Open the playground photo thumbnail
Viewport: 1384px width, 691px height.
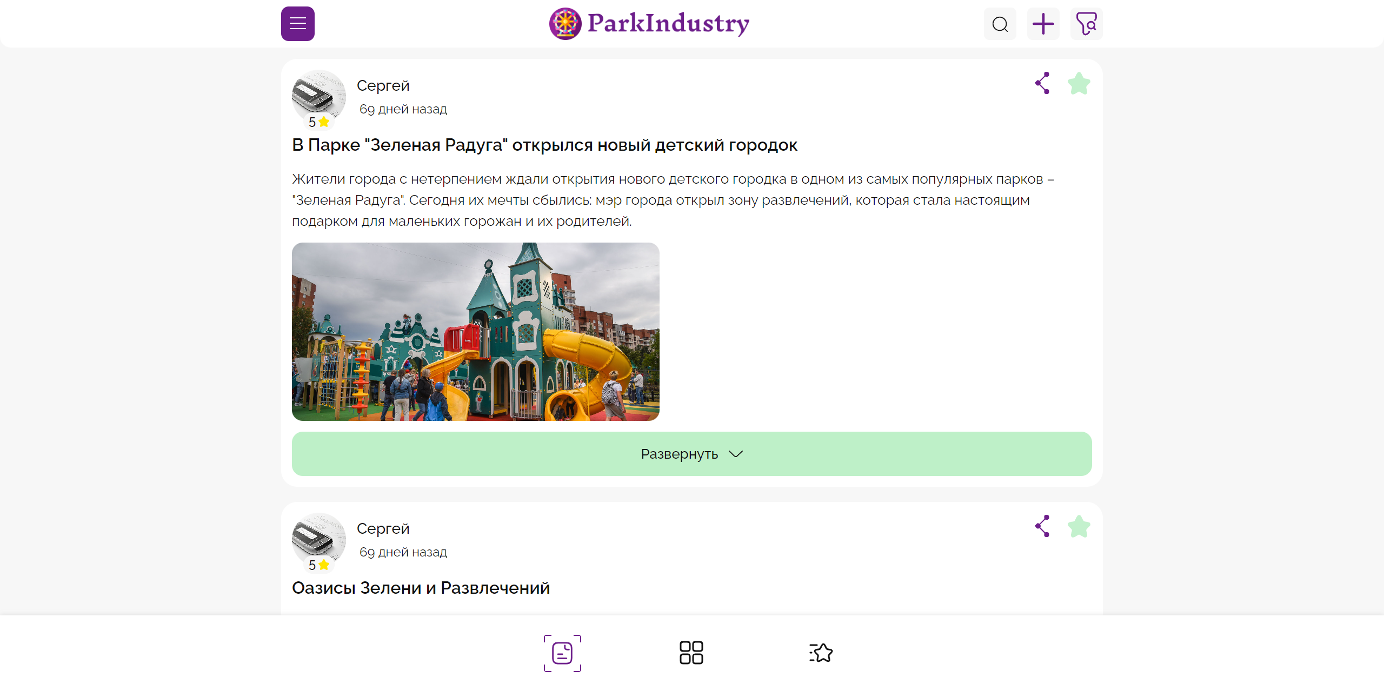(475, 331)
